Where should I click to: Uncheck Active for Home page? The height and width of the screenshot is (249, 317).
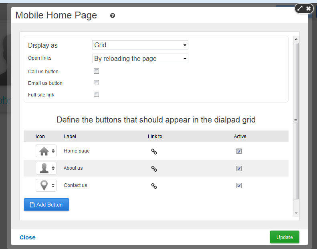[x=239, y=151]
